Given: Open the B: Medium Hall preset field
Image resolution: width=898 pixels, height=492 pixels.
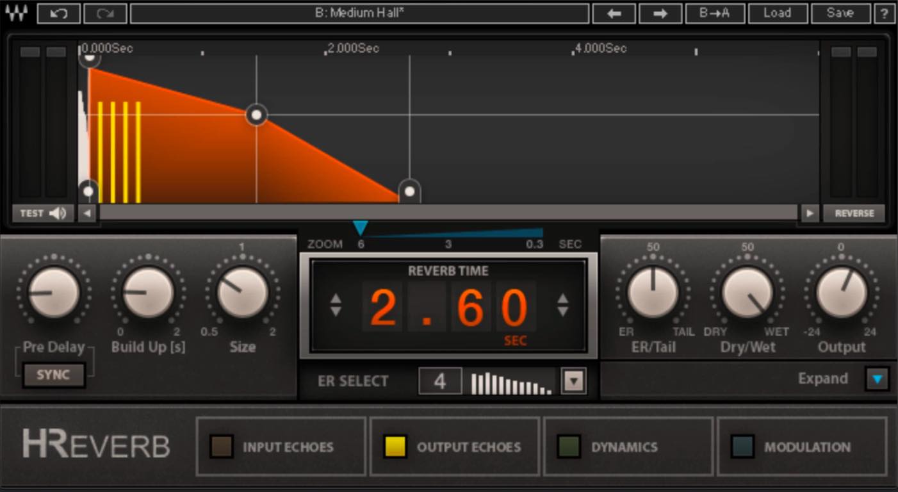Looking at the screenshot, I should 359,13.
